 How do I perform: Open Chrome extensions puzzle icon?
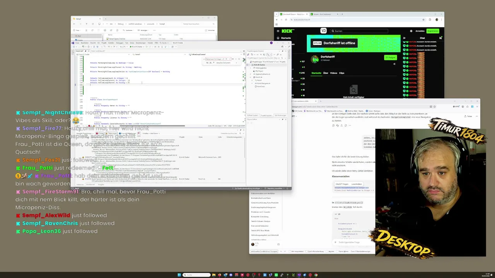(x=430, y=20)
